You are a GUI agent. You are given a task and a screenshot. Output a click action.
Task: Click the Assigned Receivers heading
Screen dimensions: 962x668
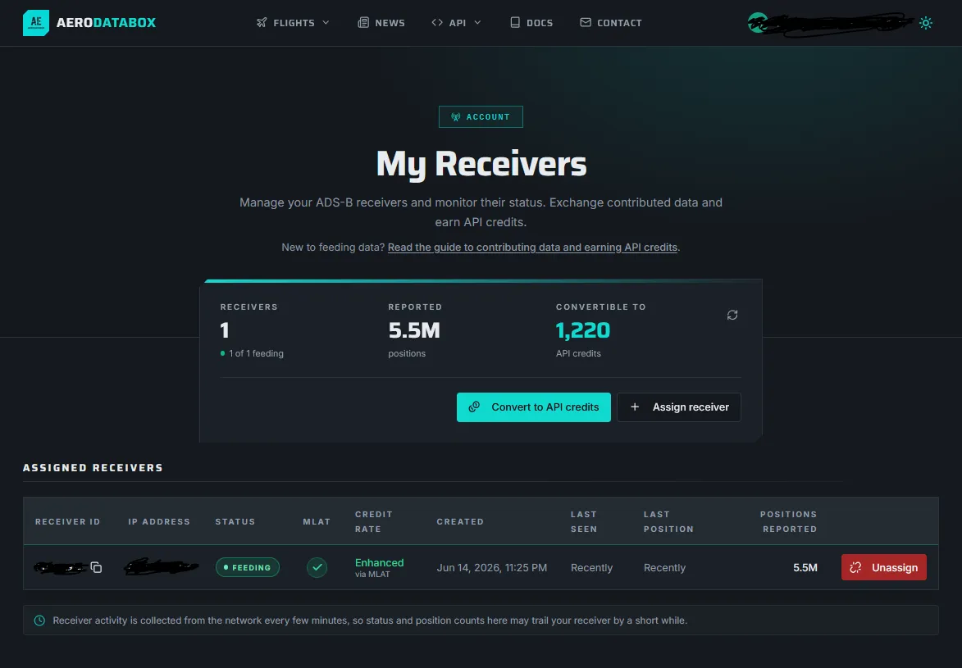tap(93, 467)
